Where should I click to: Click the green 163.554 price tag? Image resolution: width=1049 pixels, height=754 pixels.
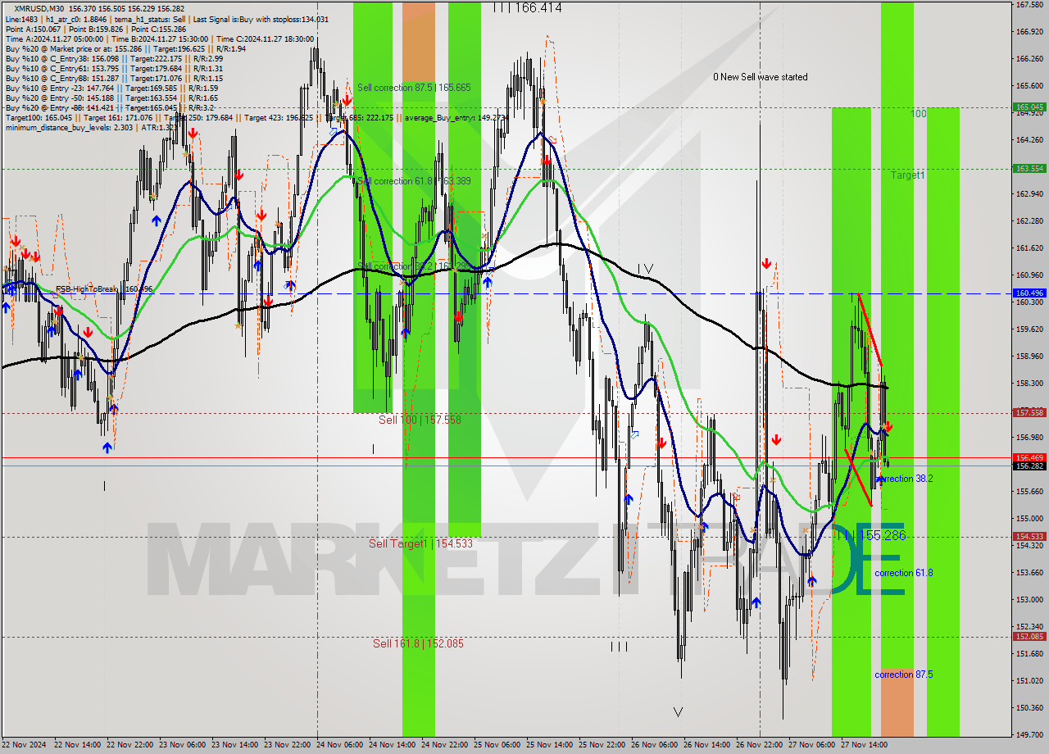(1030, 168)
